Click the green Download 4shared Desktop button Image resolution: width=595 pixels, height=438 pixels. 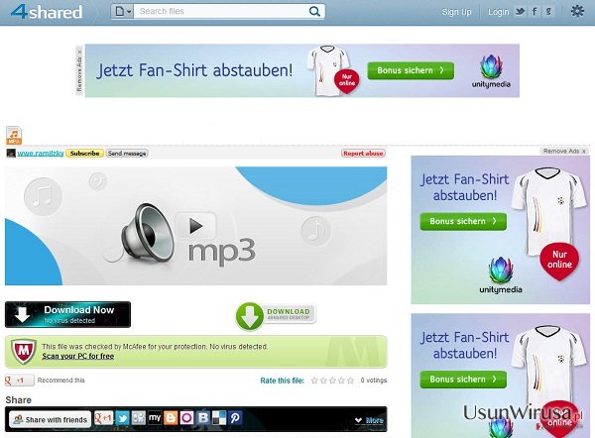pos(276,316)
